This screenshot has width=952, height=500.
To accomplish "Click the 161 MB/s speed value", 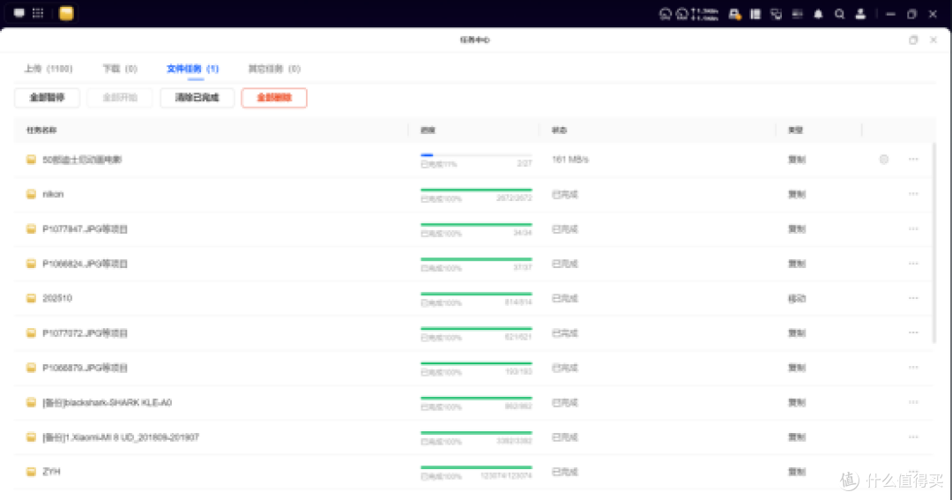I will click(x=570, y=160).
